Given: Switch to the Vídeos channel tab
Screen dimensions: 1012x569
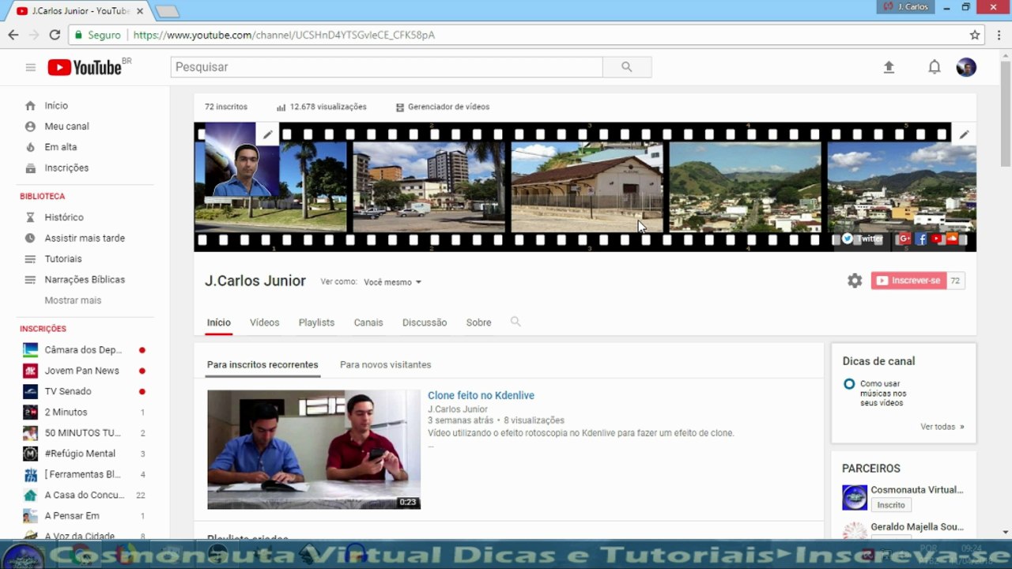Looking at the screenshot, I should pos(264,322).
